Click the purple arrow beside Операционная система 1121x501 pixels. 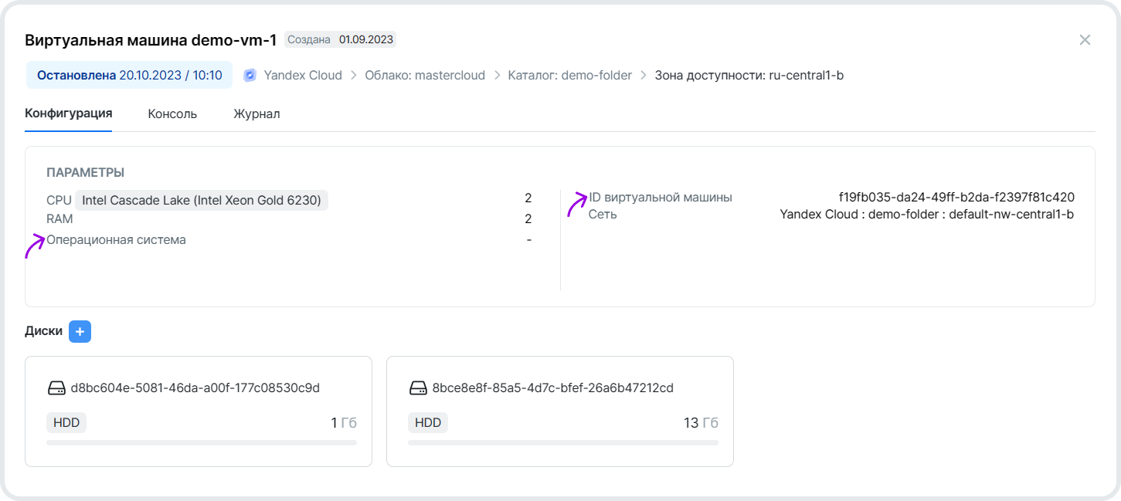tap(35, 247)
